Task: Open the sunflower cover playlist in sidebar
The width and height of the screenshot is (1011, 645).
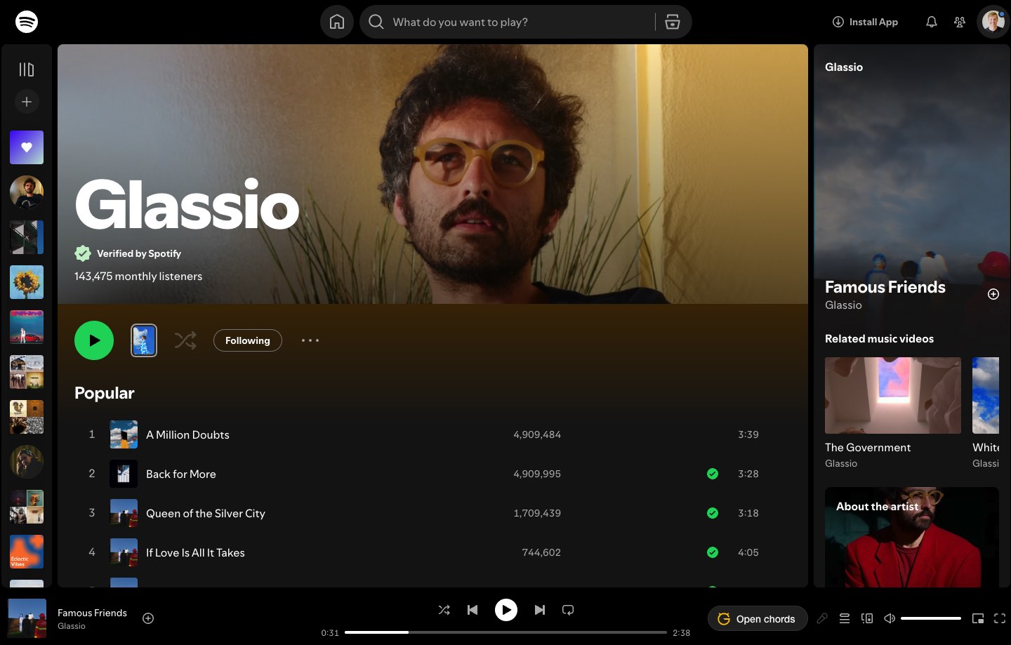Action: [x=27, y=282]
